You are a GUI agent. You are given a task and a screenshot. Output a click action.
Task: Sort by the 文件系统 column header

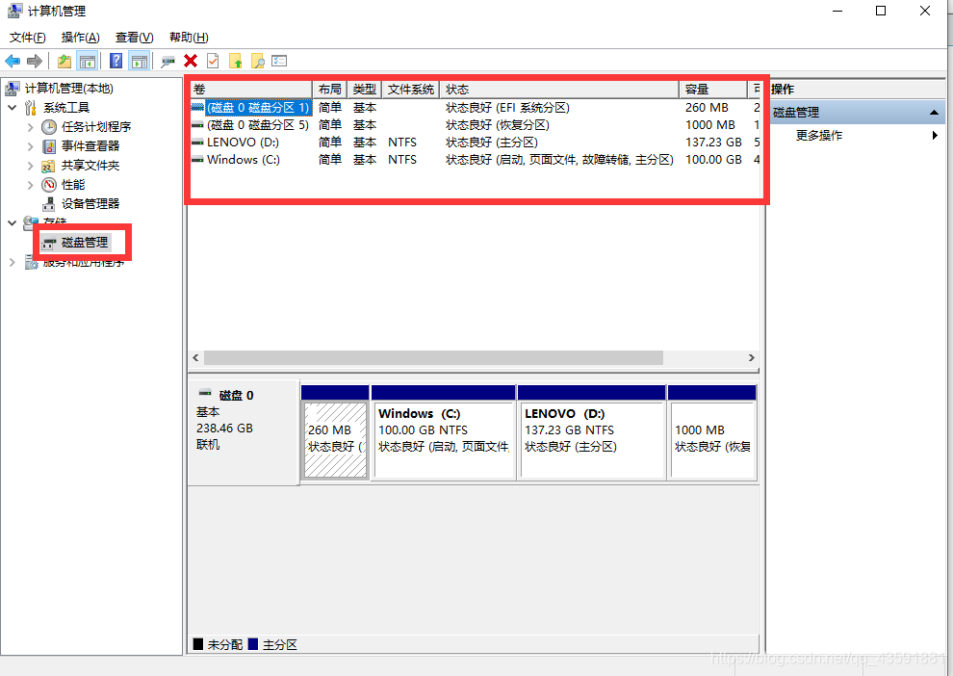411,90
